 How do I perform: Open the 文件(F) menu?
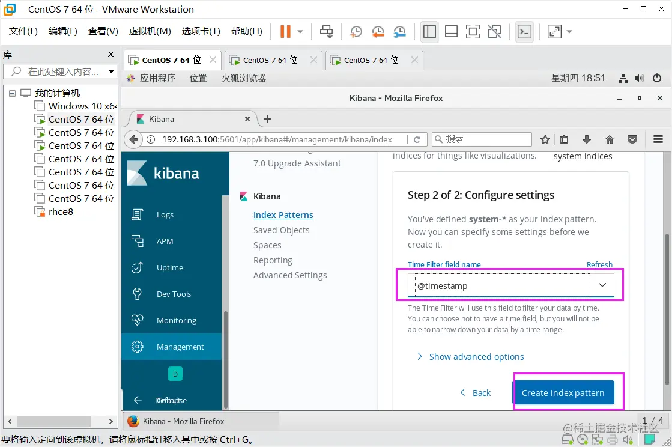pos(23,31)
